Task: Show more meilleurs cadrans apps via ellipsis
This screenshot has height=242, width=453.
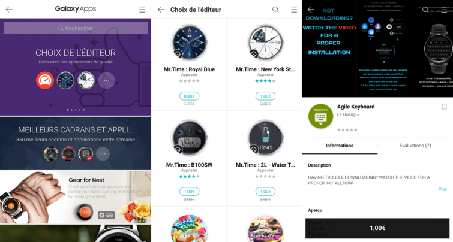Action: (x=103, y=154)
